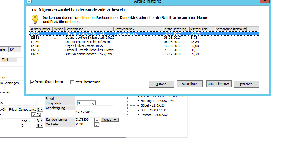This screenshot has width=303, height=151.
Task: Expand the Kundennummer dropdown arrow
Action: (97, 120)
